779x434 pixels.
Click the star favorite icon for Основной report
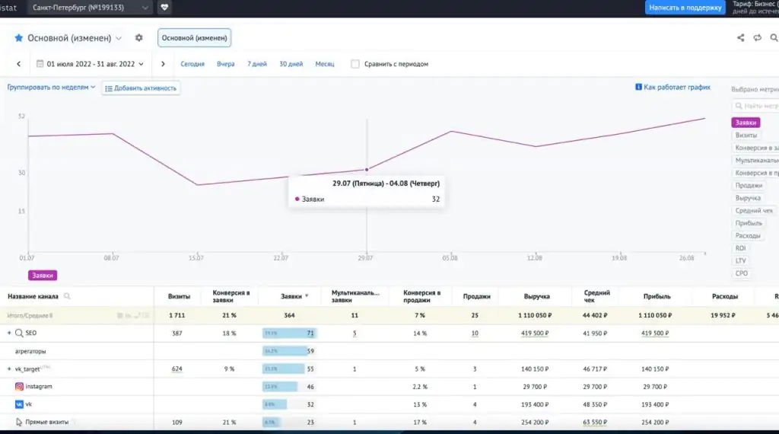[x=19, y=38]
